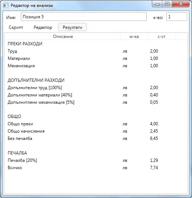Select the Общо преки row
Image resolution: width=192 pixels, height=198 pixels.
(x=96, y=124)
